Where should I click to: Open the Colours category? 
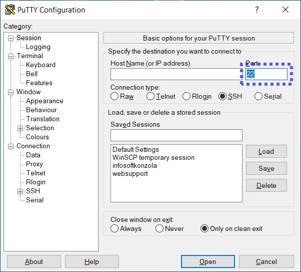(37, 137)
